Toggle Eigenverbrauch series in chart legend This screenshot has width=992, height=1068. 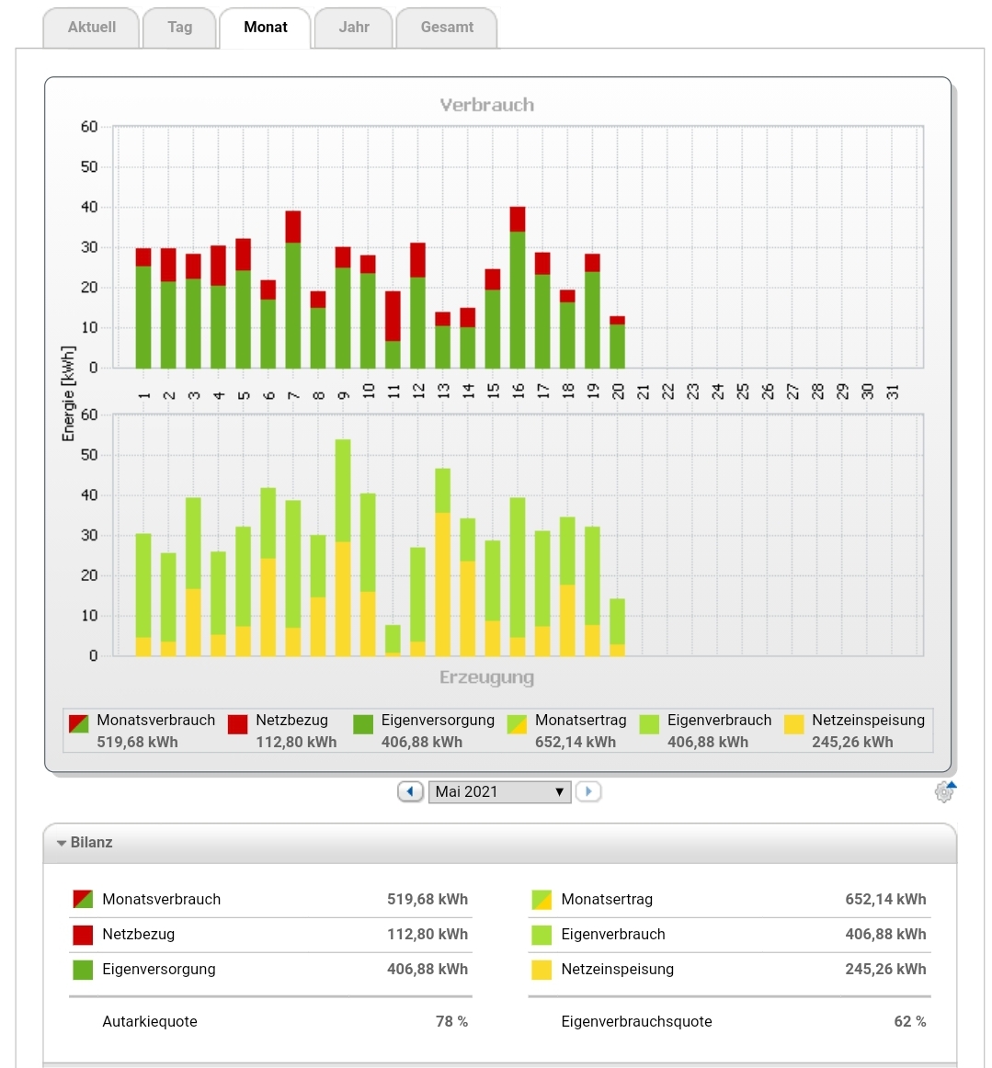coord(650,723)
